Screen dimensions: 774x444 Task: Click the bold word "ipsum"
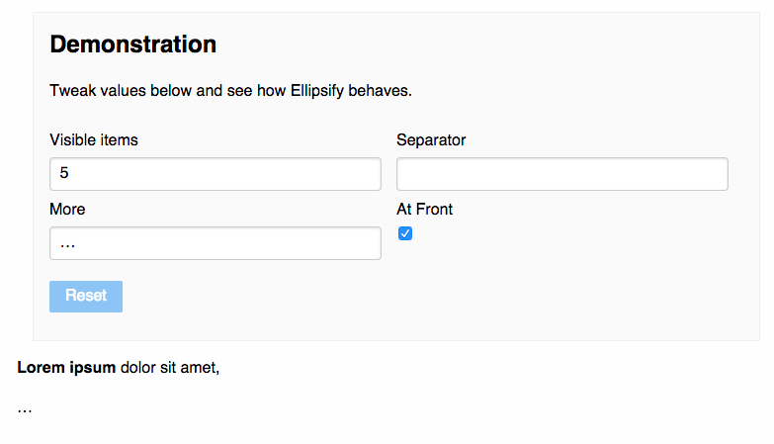pyautogui.click(x=91, y=368)
